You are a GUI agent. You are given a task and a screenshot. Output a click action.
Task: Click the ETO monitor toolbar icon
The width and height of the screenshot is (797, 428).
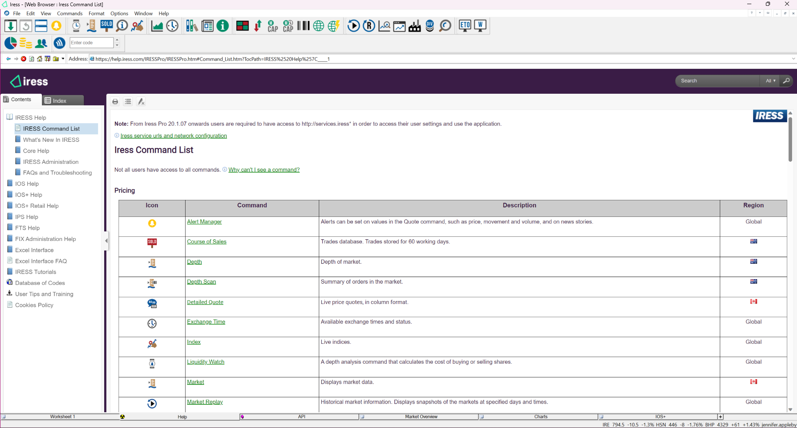(465, 26)
